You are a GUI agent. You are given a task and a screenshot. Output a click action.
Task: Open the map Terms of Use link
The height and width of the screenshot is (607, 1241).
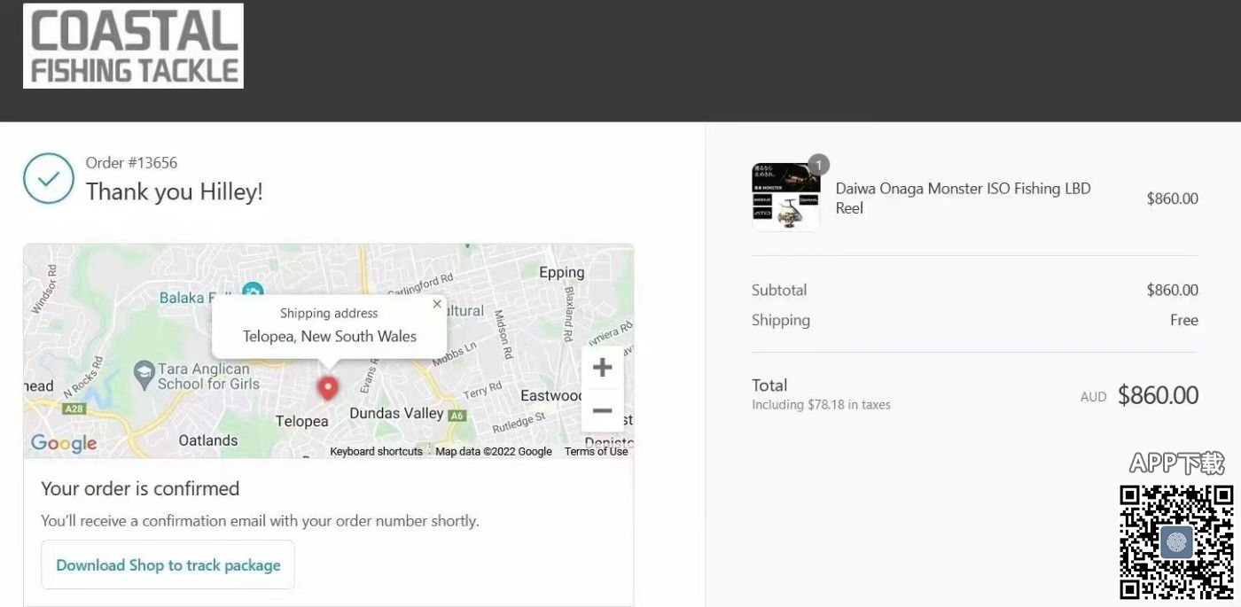click(596, 452)
